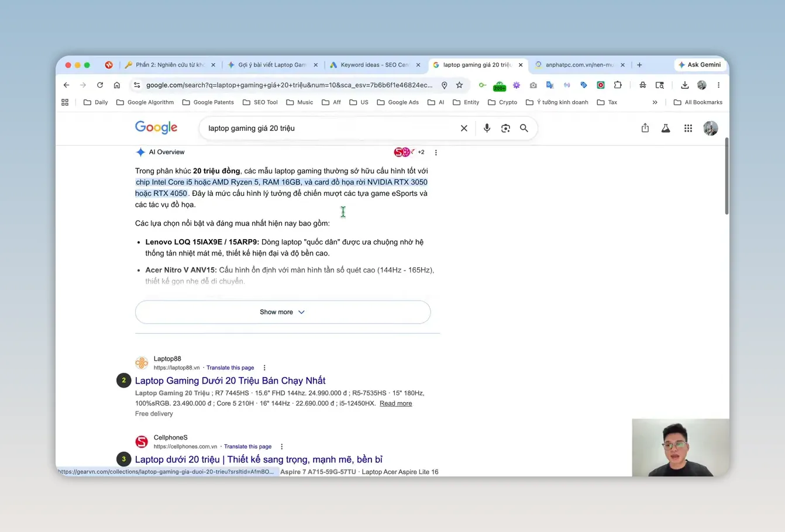Expand AI Overview with Show more

click(x=283, y=312)
